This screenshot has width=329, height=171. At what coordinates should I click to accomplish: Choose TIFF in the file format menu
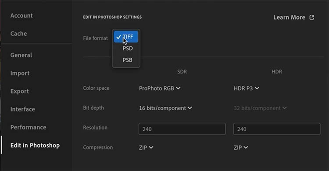pos(126,37)
